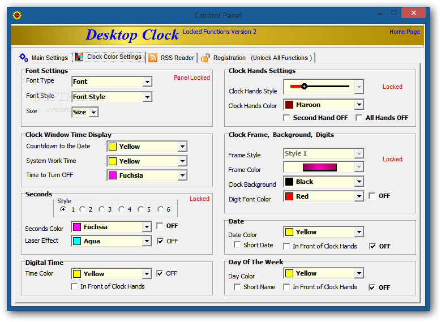
Task: Open System Work Time color dropdown
Action: [182, 161]
